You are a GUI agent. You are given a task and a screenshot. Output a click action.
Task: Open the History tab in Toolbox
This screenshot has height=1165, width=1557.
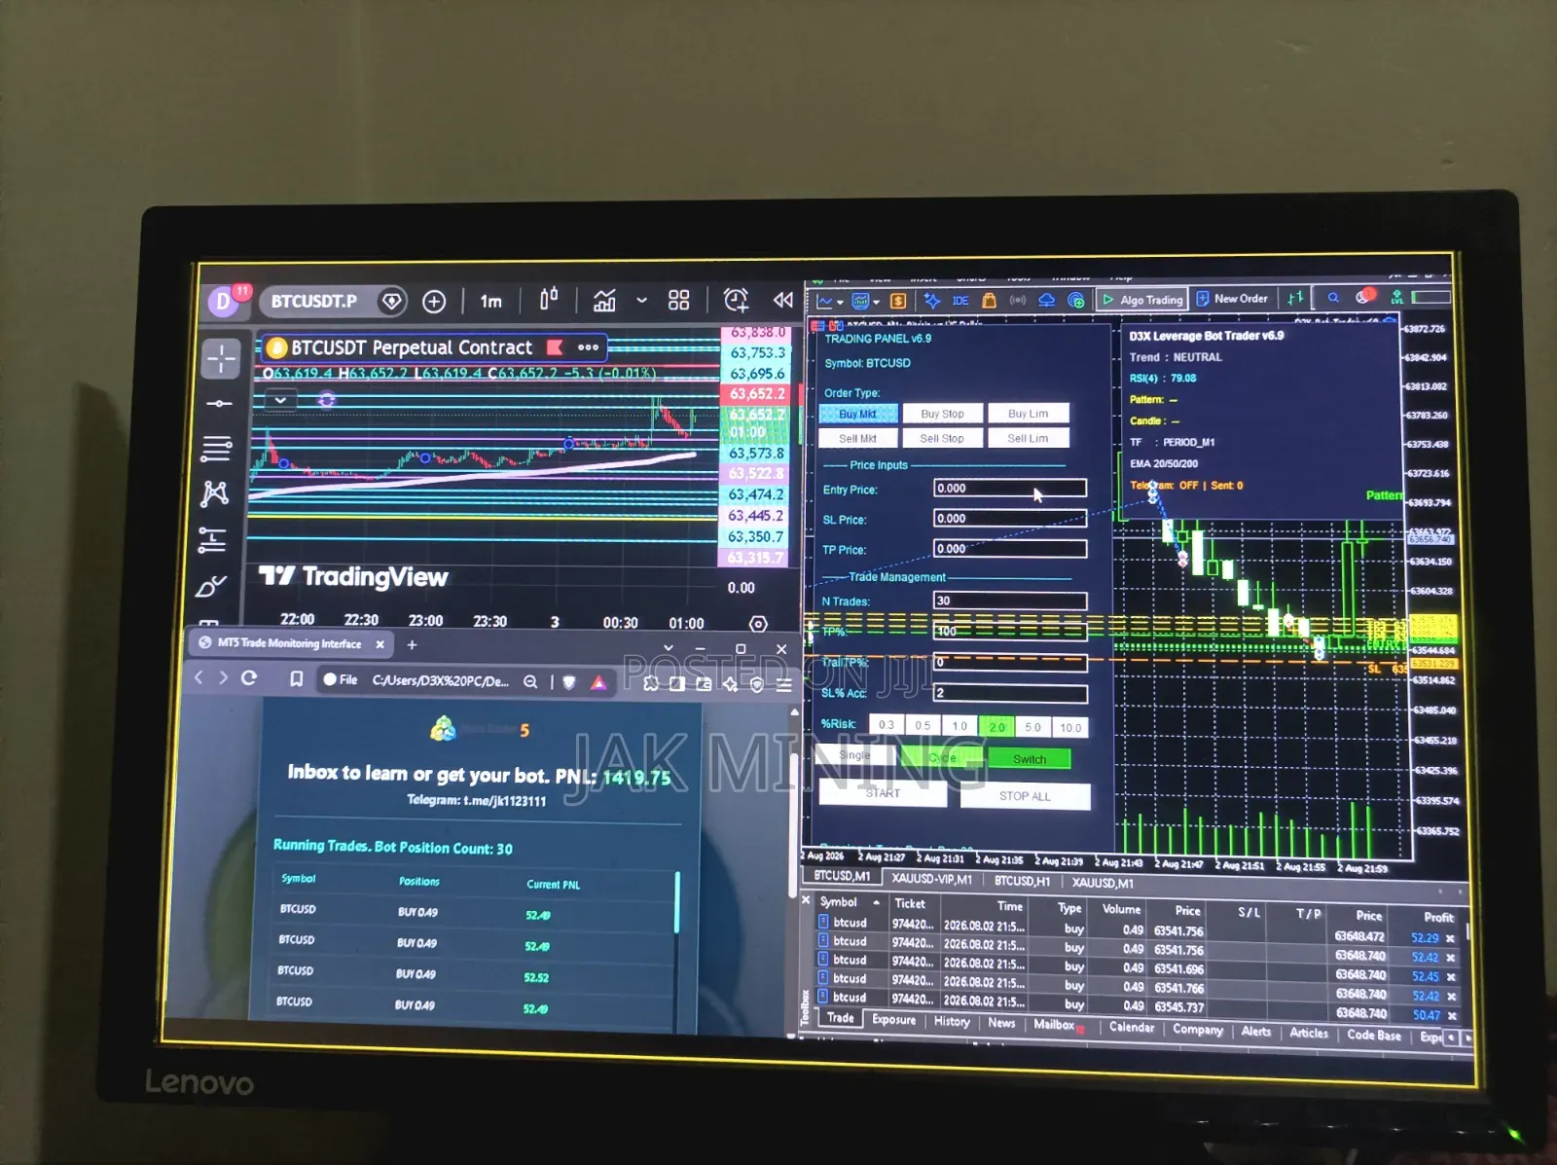point(952,1021)
